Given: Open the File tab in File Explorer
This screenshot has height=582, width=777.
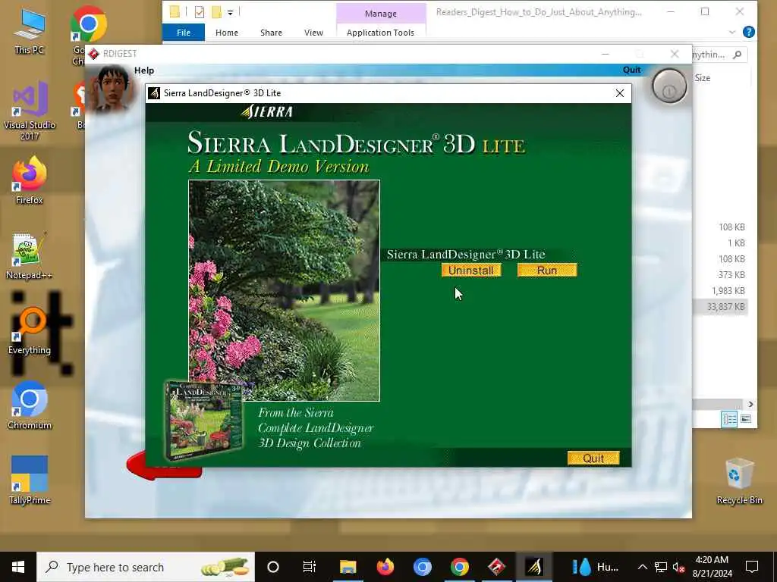Looking at the screenshot, I should pyautogui.click(x=184, y=32).
